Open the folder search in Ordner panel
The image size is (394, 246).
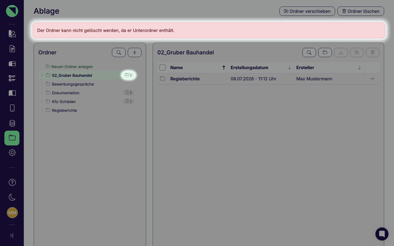pyautogui.click(x=119, y=52)
